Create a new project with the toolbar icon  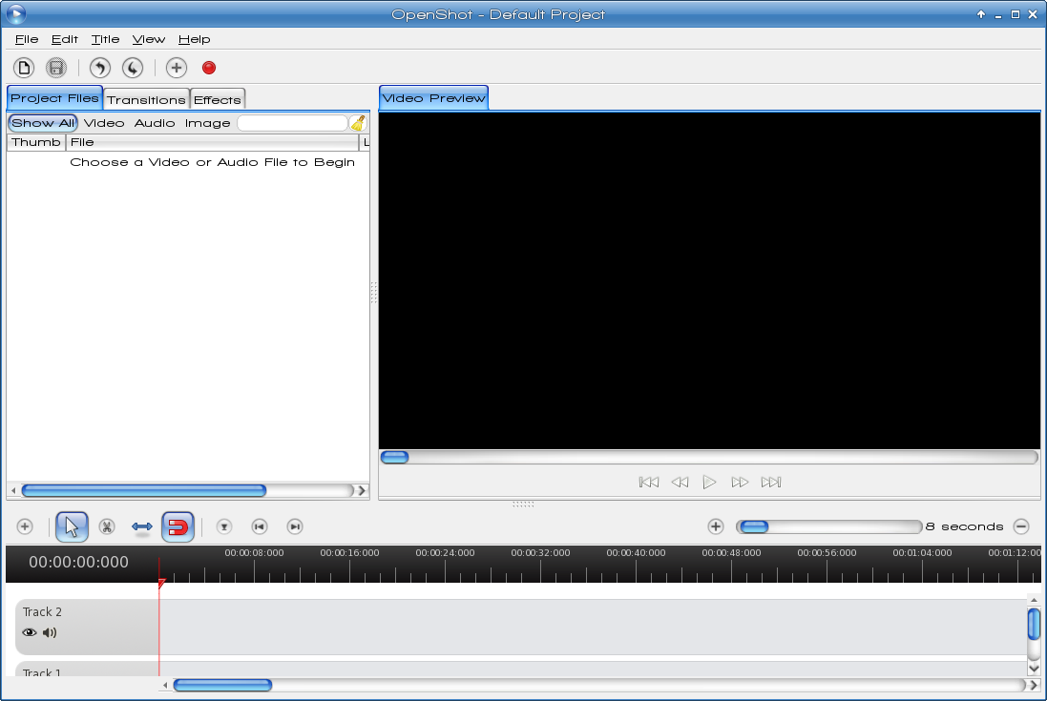24,68
